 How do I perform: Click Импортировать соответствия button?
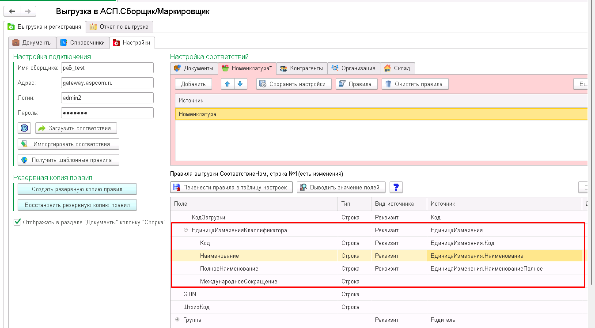tap(68, 144)
